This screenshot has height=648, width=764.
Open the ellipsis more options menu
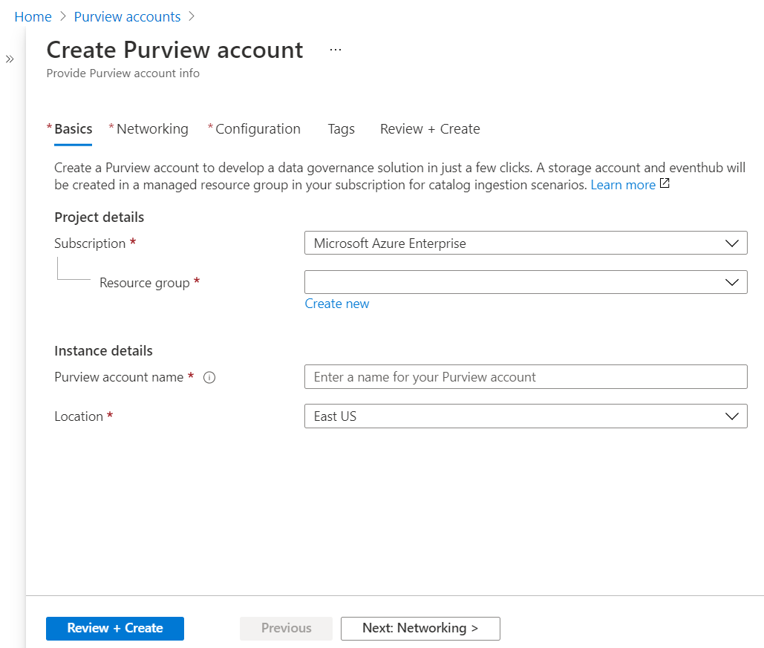click(336, 50)
